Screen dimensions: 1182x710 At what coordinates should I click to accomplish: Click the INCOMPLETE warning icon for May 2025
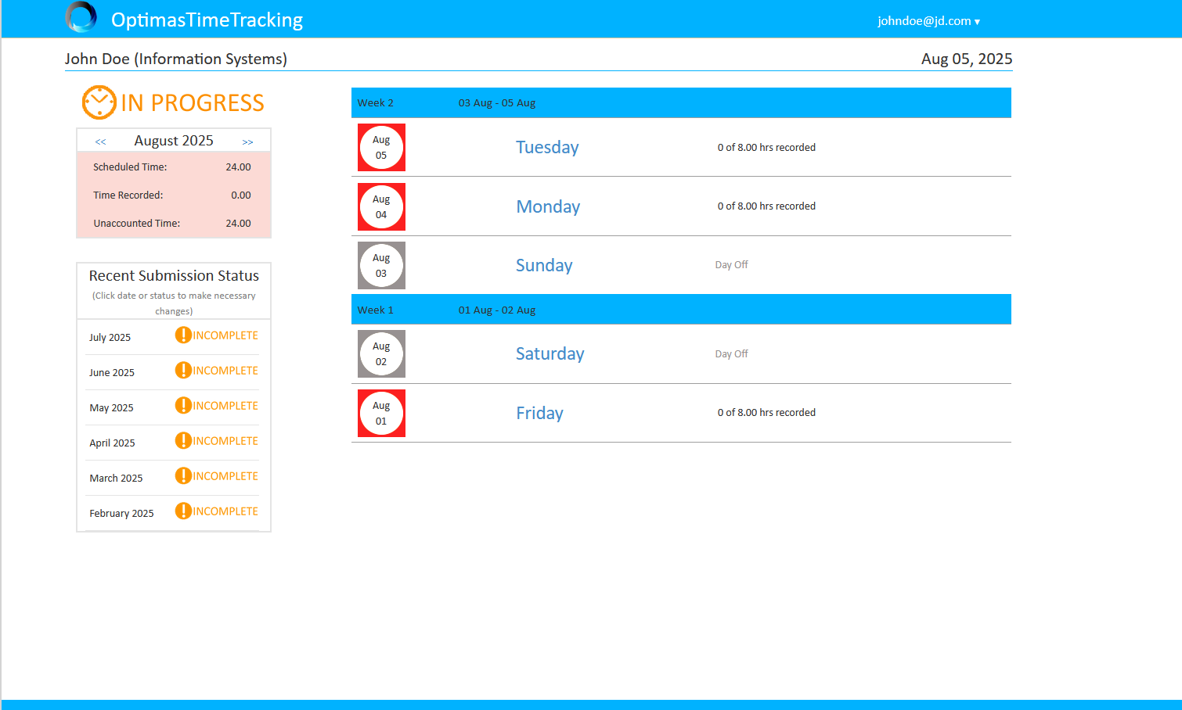183,405
